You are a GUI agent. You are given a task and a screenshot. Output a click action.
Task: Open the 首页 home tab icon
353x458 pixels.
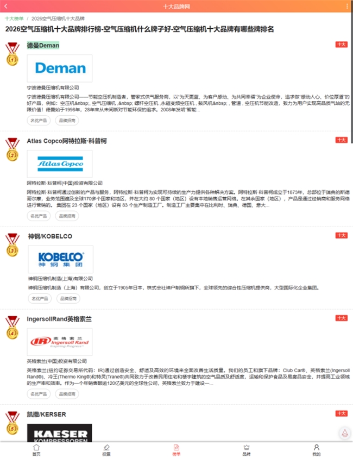point(36,448)
